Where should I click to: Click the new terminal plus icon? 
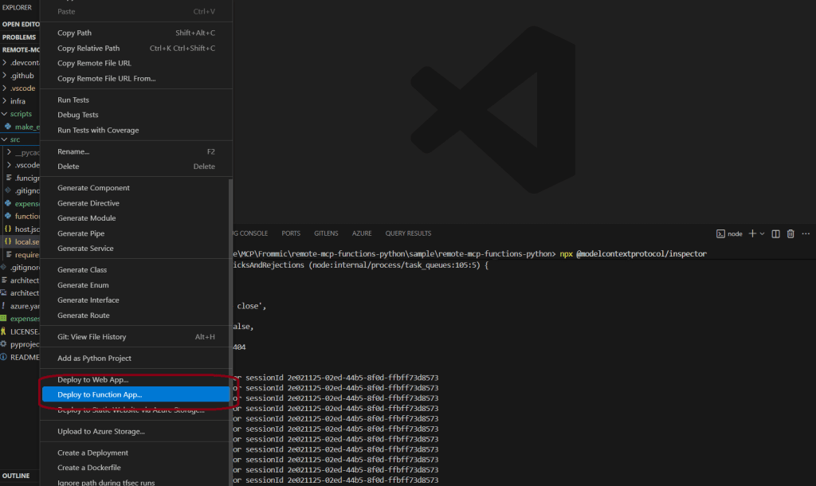pos(751,233)
